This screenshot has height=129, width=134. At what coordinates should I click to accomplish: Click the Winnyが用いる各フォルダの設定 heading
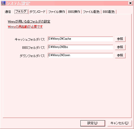pos(29,22)
